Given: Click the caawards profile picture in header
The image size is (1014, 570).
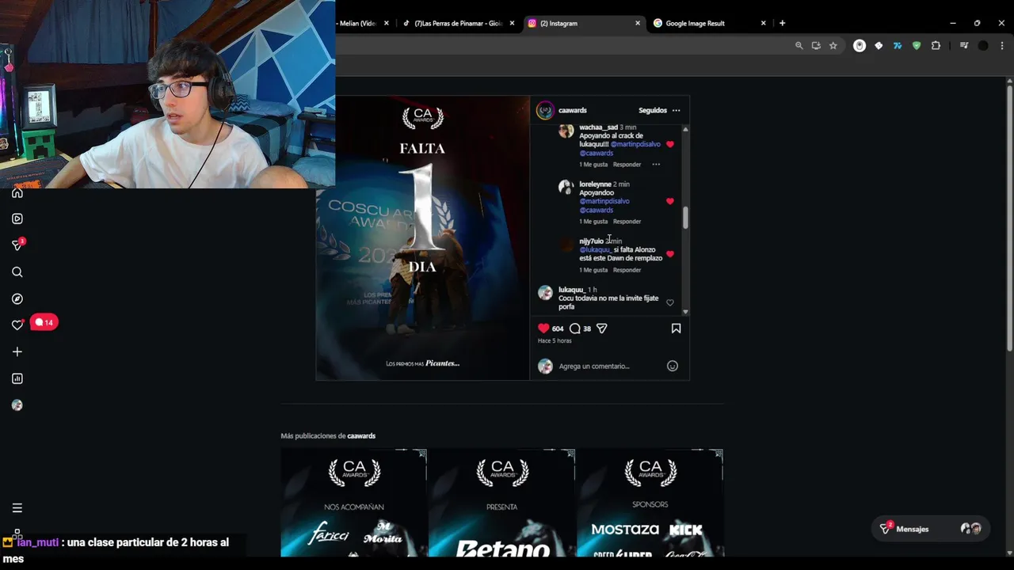Looking at the screenshot, I should [x=545, y=111].
